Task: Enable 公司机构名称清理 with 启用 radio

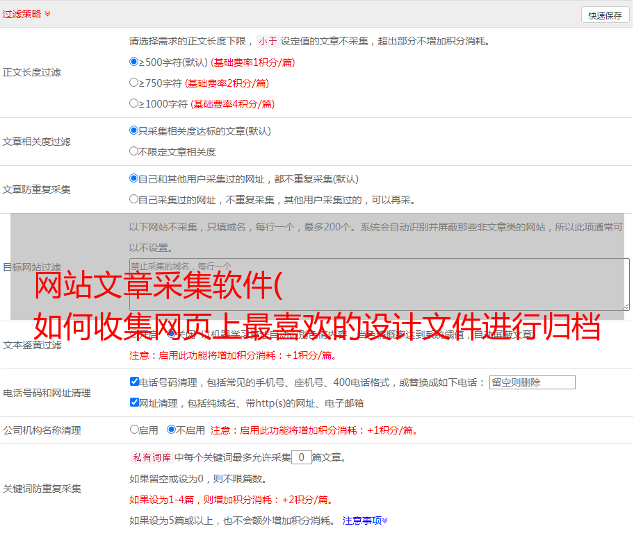Action: coord(134,430)
